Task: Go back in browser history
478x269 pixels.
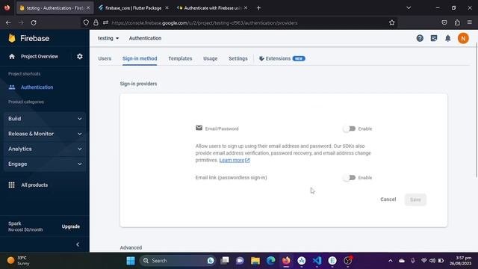Action: tap(8, 22)
